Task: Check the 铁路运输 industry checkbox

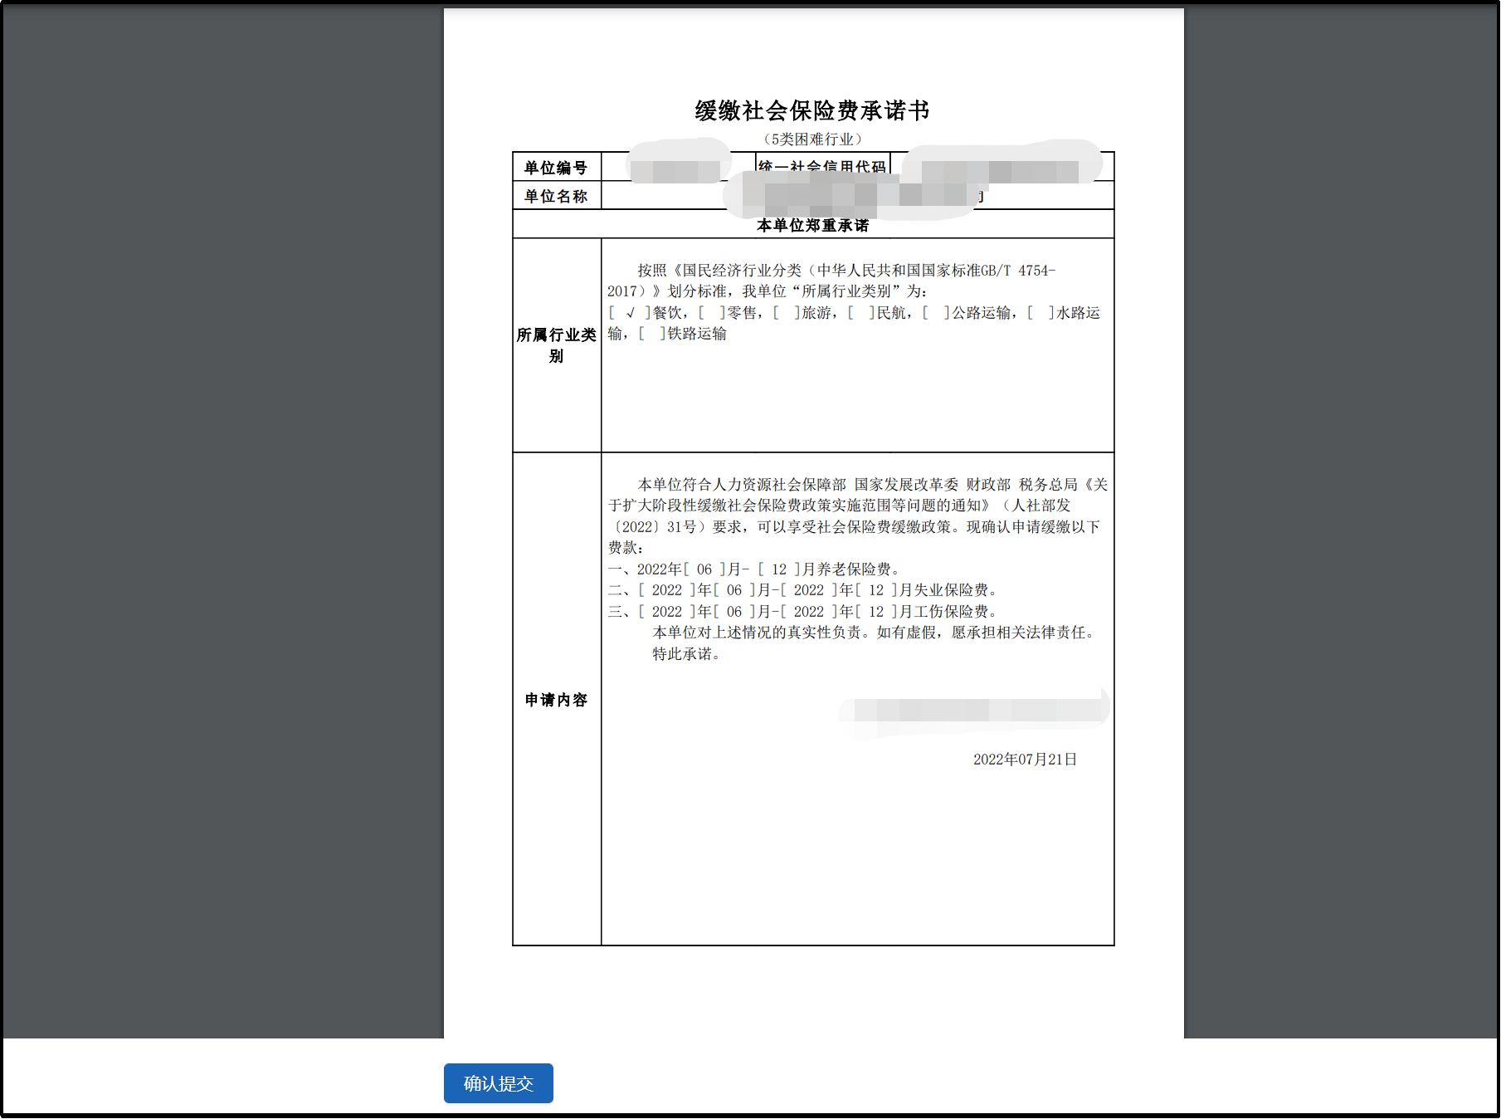Action: pos(652,334)
